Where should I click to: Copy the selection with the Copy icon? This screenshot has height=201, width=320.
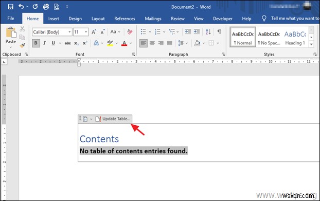(22, 37)
